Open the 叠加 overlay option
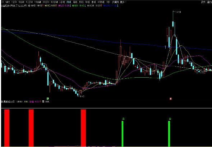The image size is (212, 147). (x=209, y=2)
